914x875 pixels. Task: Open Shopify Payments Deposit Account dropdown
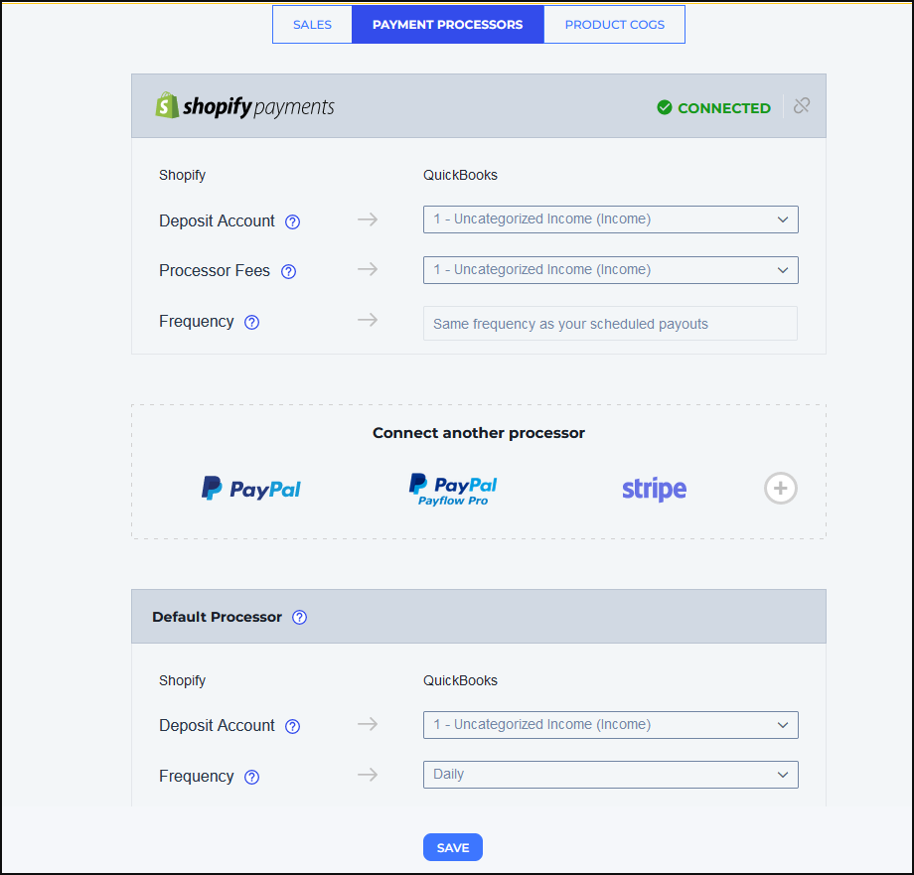[610, 219]
